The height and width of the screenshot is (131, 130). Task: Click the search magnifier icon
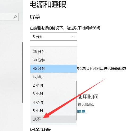pos(15,17)
